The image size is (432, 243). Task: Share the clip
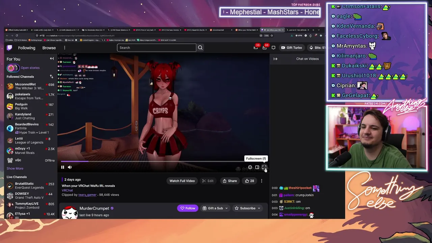pyautogui.click(x=230, y=181)
